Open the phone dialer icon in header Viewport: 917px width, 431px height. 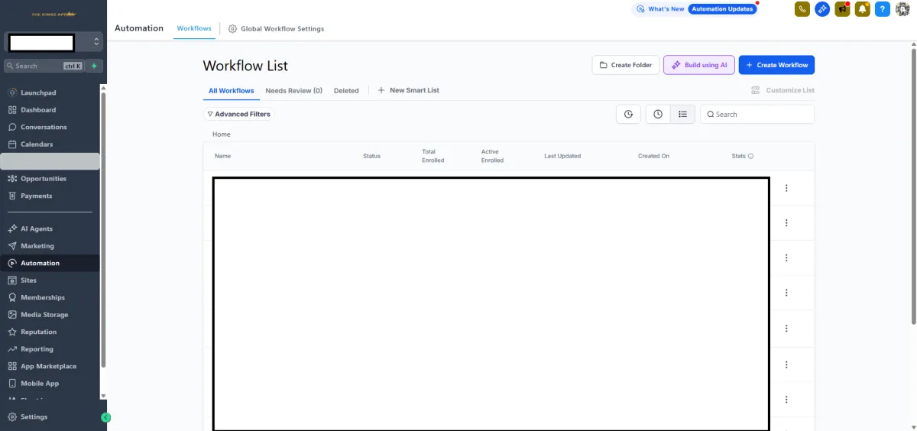pos(802,9)
